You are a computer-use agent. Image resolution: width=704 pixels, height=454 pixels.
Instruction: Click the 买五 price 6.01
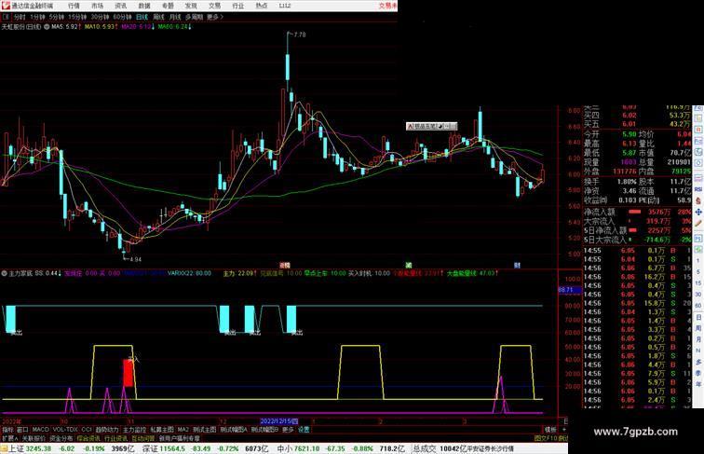tap(629, 124)
